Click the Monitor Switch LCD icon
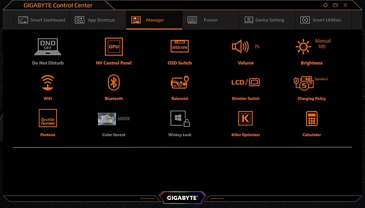This screenshot has height=208, width=365. [245, 82]
